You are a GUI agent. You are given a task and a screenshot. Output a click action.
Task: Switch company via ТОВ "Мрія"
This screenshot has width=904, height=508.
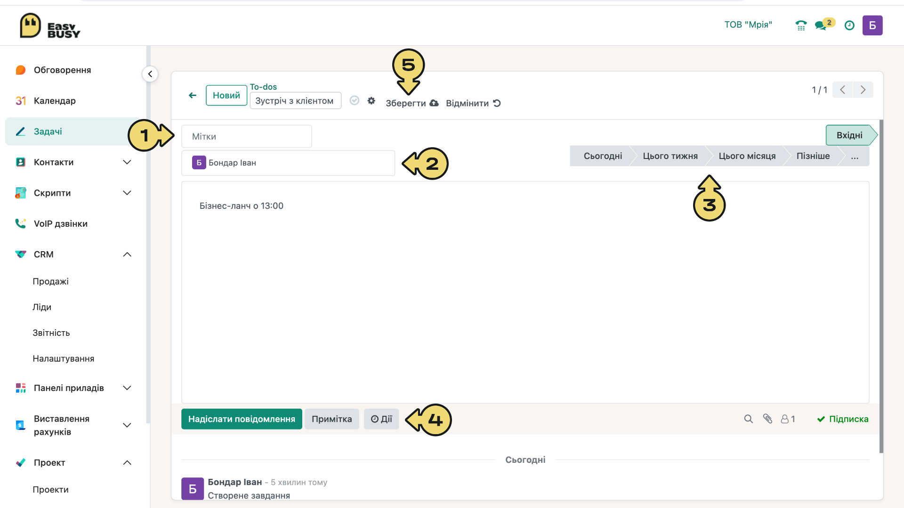tap(748, 25)
